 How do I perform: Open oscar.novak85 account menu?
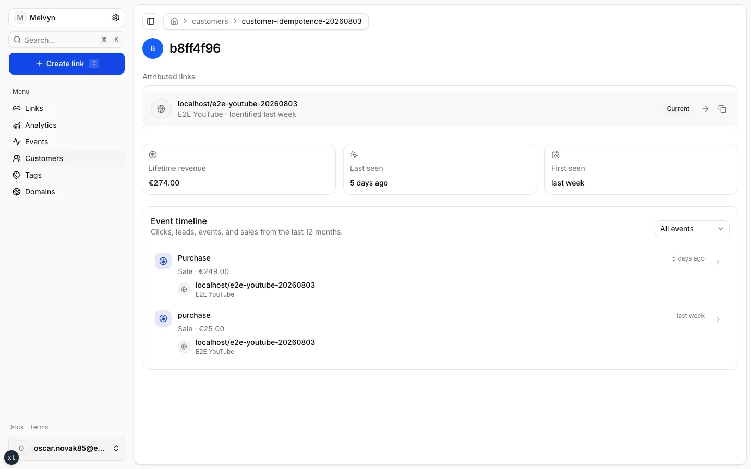pyautogui.click(x=67, y=448)
